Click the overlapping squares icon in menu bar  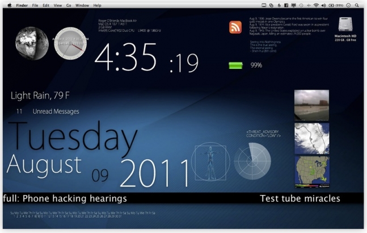point(271,5)
